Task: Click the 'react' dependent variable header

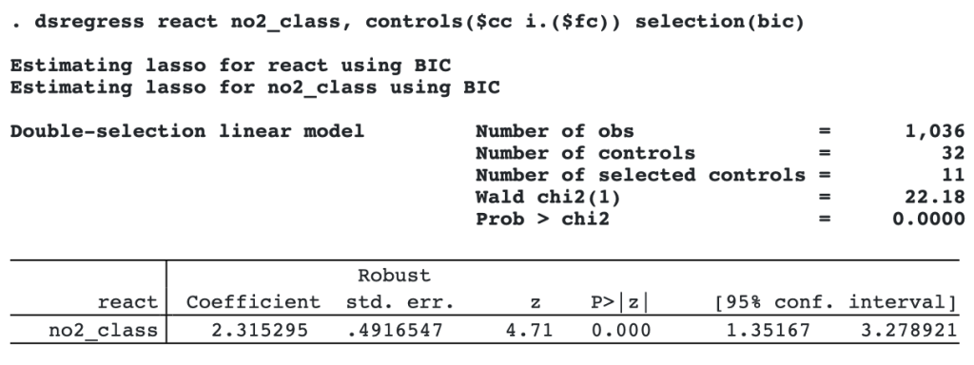Action: (127, 303)
